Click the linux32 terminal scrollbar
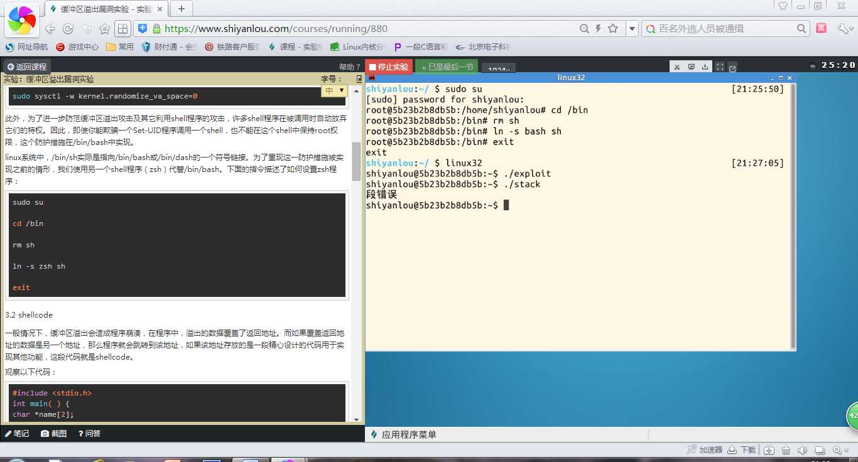Viewport: 858px width, 462px height. tap(793, 216)
